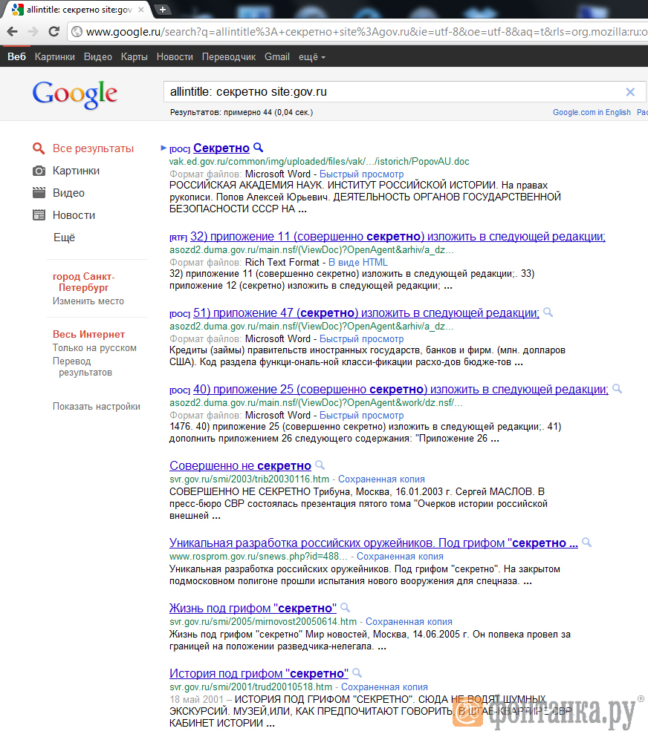
Task: Click Быстрый просмотр under first Секретно result
Action: (361, 174)
